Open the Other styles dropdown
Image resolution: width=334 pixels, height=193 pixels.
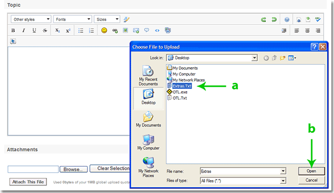click(x=31, y=19)
